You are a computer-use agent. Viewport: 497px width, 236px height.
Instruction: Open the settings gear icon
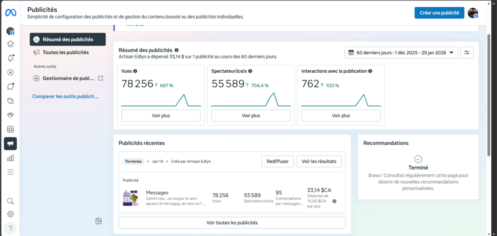click(x=10, y=214)
